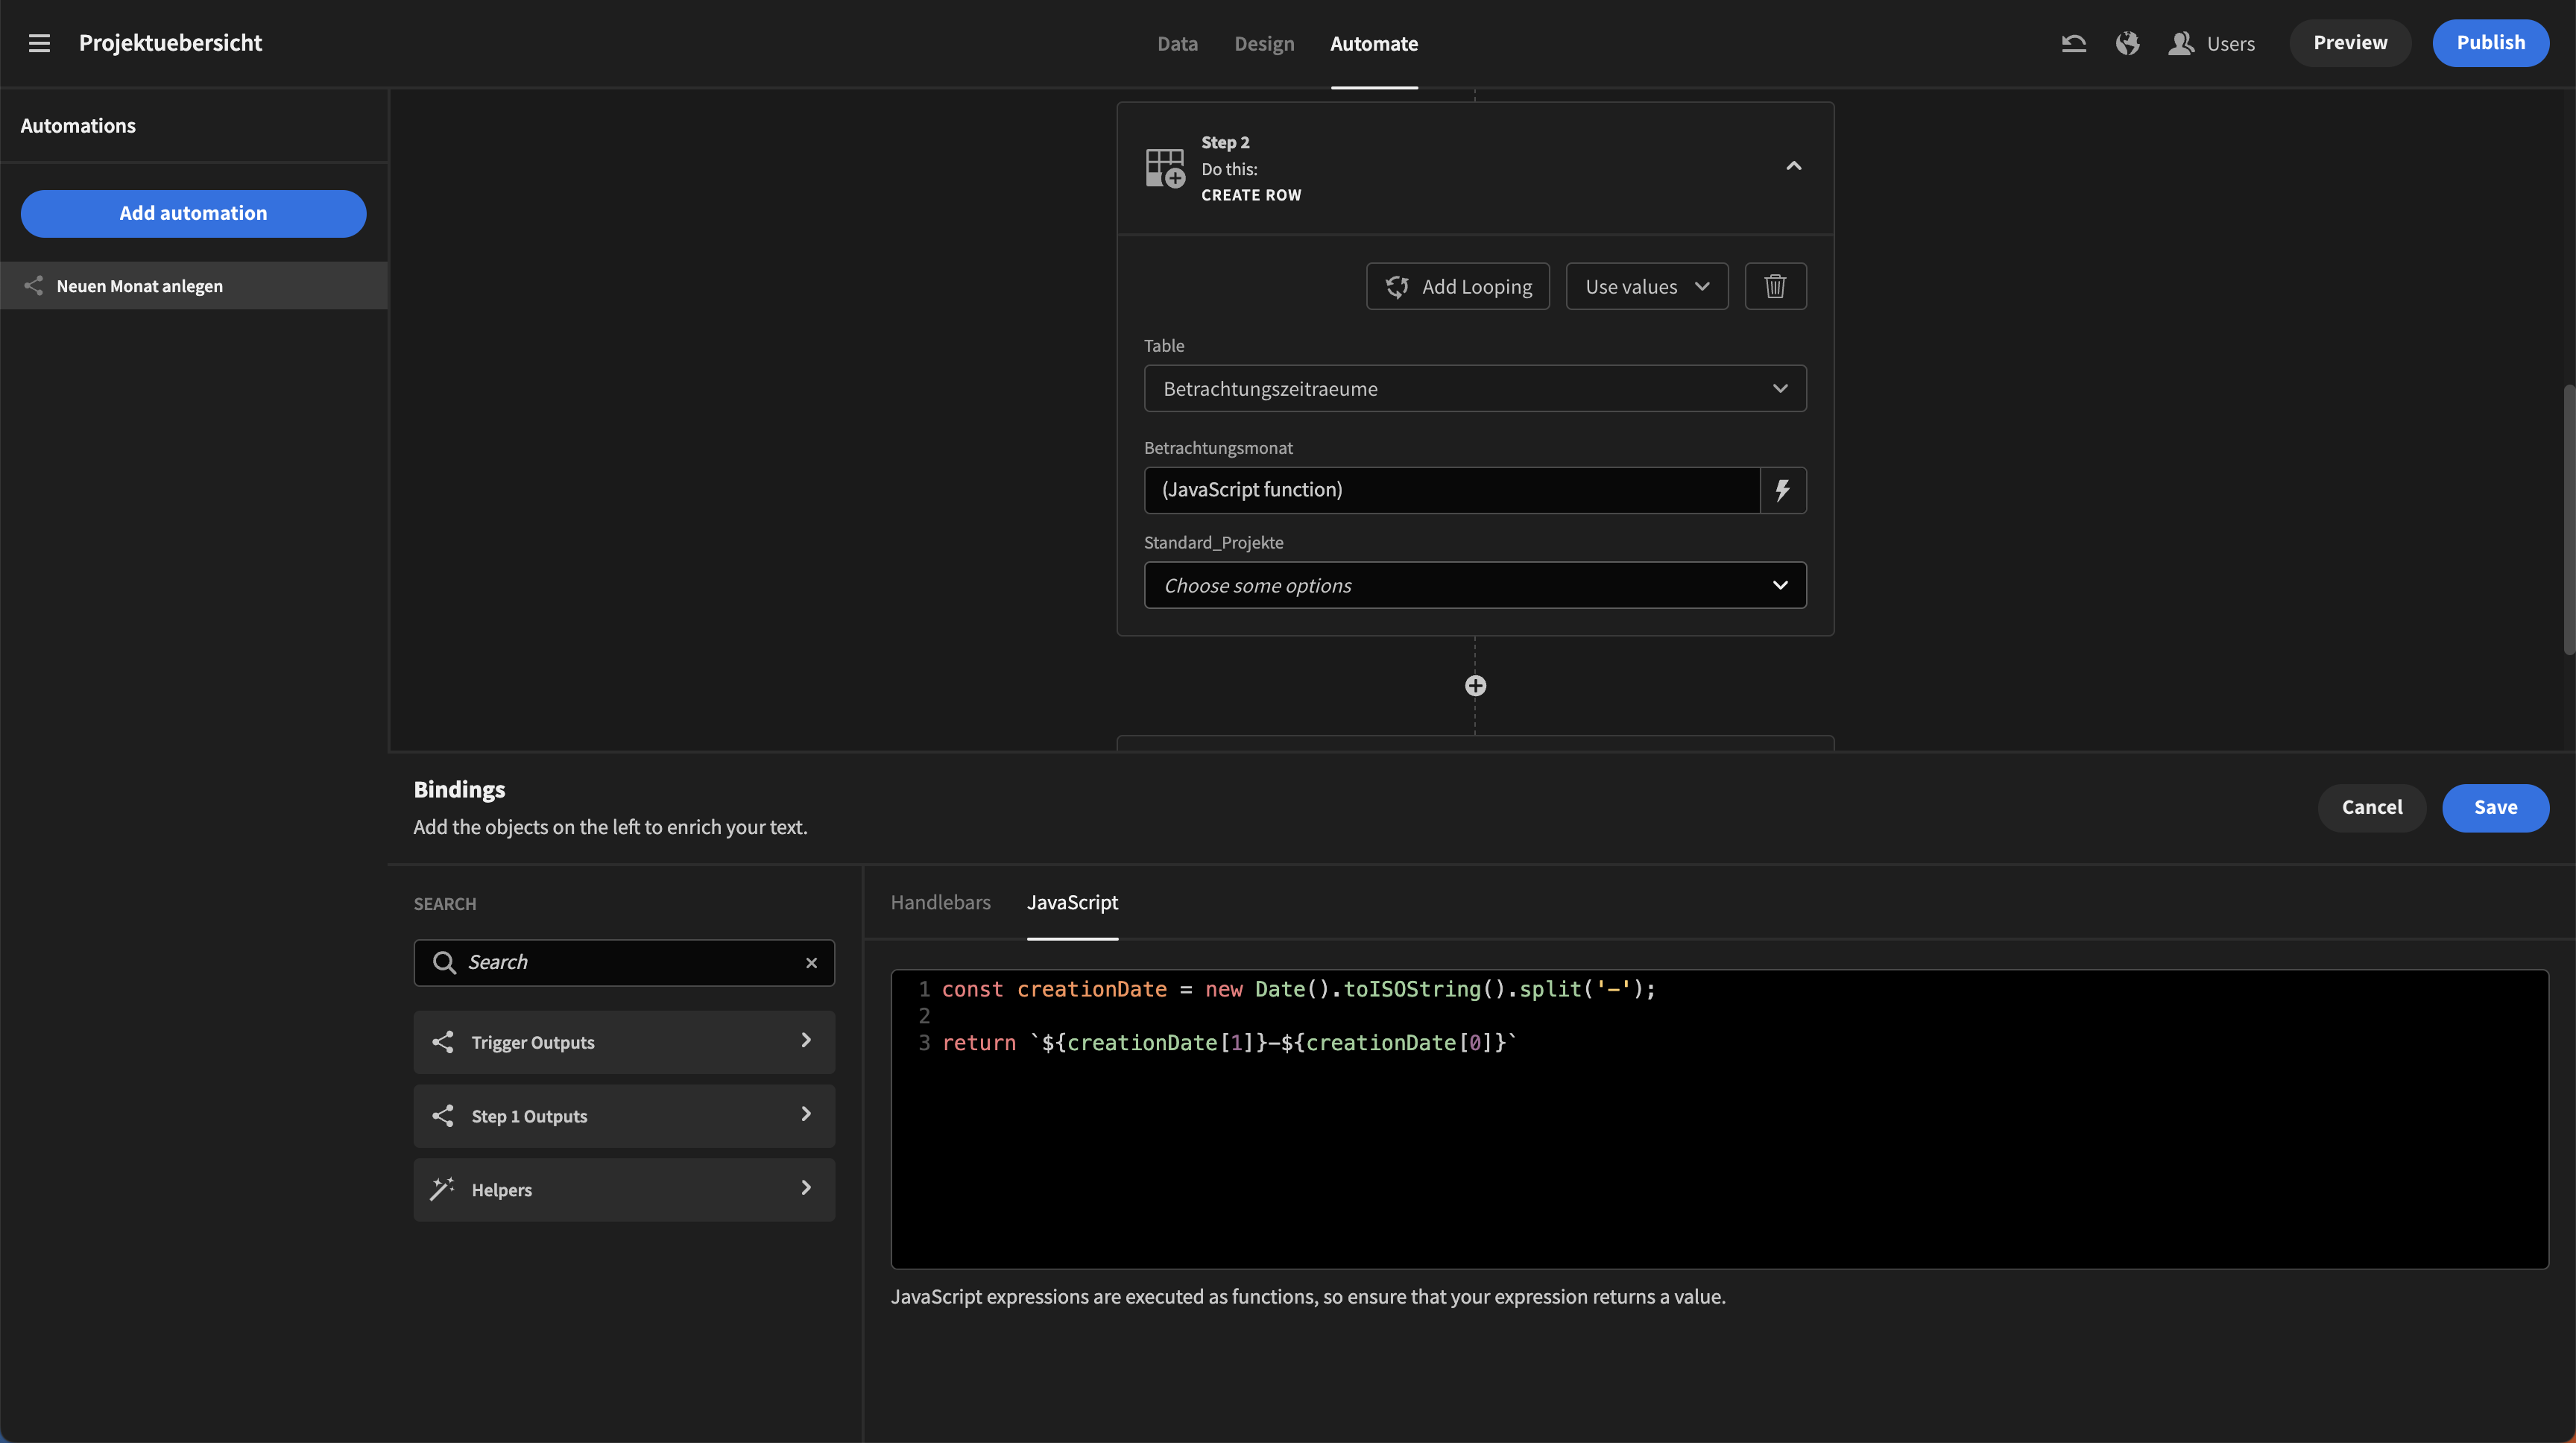This screenshot has width=2576, height=1443.
Task: Click the magic wand icon next to Helpers
Action: [443, 1189]
